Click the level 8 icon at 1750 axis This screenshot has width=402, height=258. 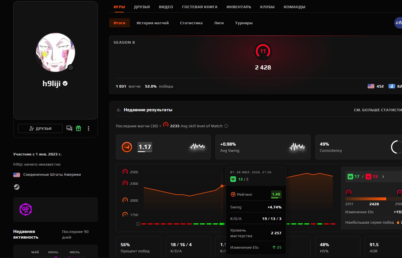[125, 215]
